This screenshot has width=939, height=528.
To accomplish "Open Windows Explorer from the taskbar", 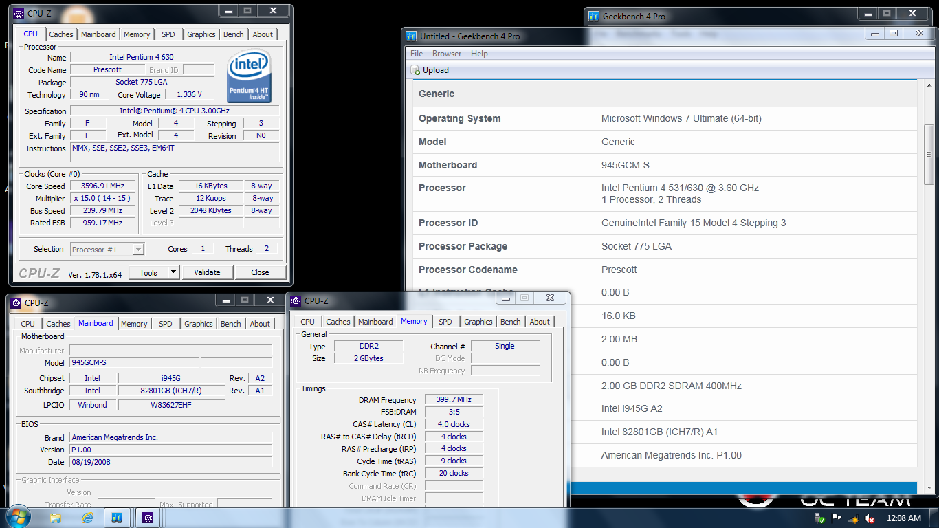I will 56,518.
